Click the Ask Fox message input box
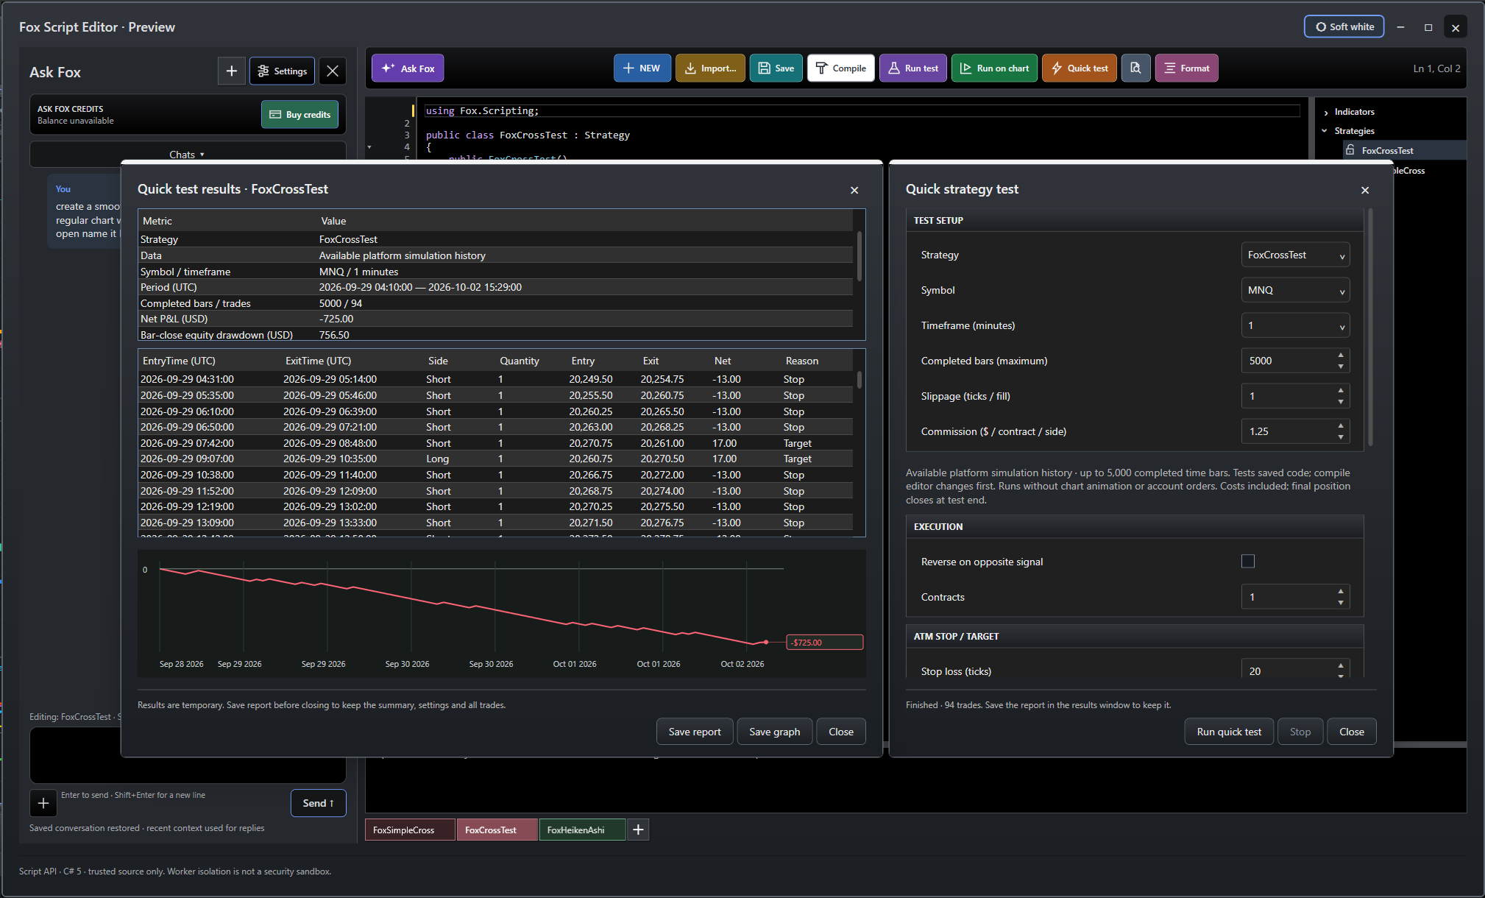Image resolution: width=1485 pixels, height=898 pixels. (188, 755)
